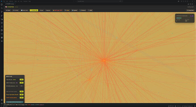Toggle Traffic Heatmap (Beta) switch

pos(22,98)
